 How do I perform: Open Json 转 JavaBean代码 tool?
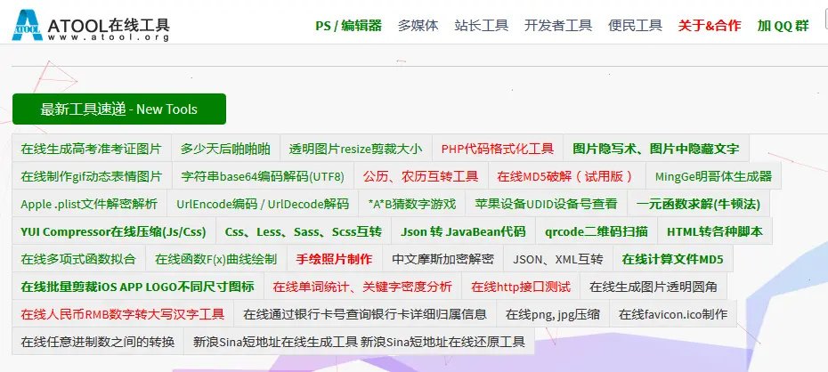point(463,231)
